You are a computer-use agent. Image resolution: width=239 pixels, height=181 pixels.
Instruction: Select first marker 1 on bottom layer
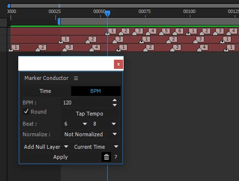pyautogui.click(x=13, y=48)
